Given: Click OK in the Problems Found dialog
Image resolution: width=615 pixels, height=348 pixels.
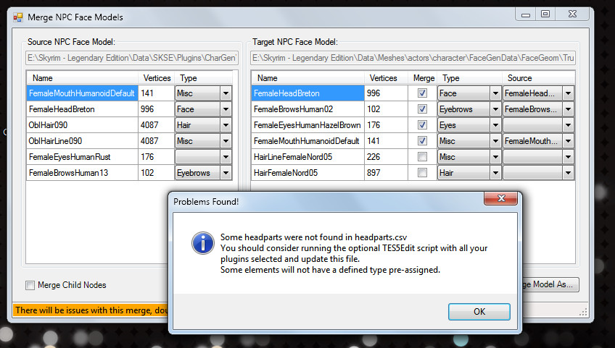Looking at the screenshot, I should coord(479,312).
